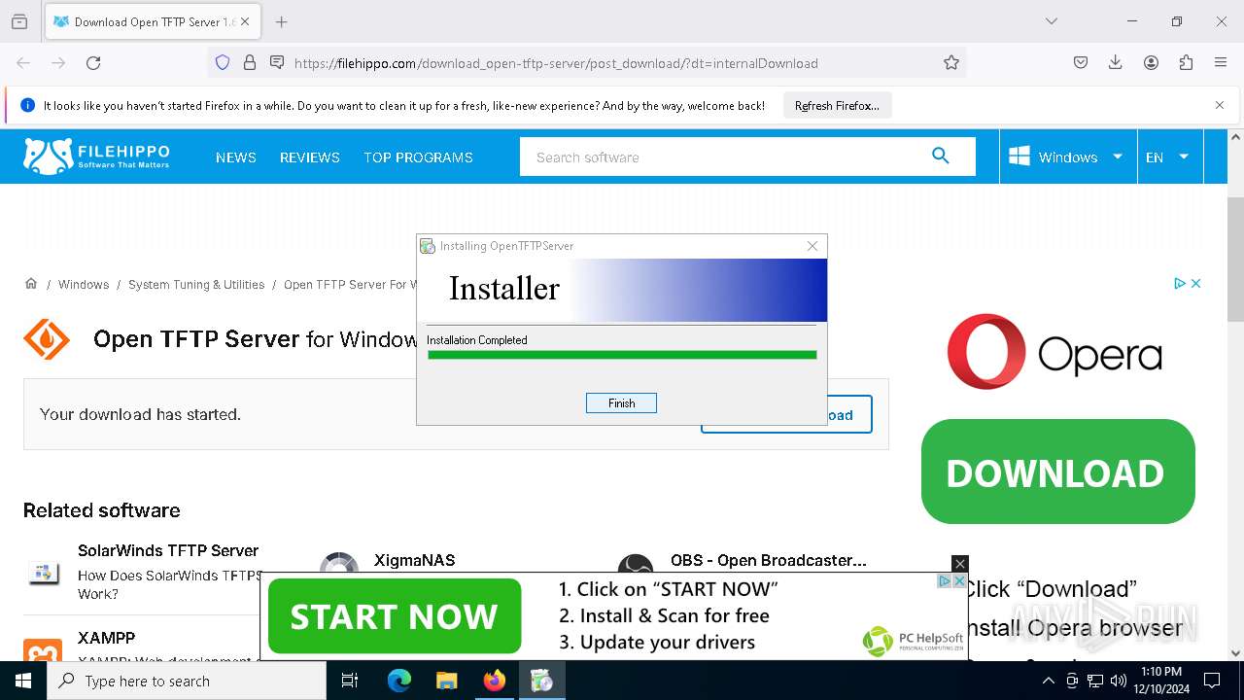Screen dimensions: 1244x700
Task: Click the Firefox back arrow
Action: 23,63
